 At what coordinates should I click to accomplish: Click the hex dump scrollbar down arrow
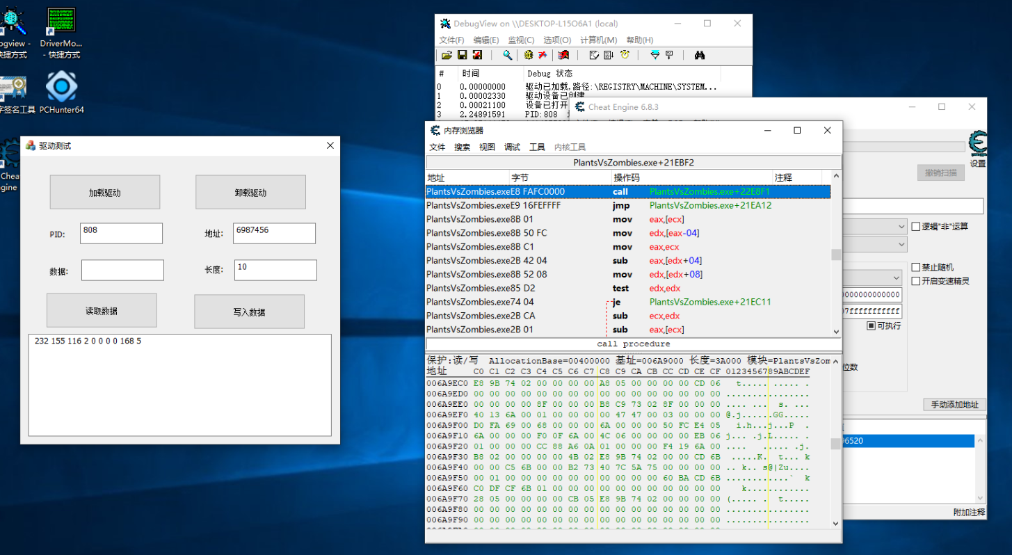[835, 523]
